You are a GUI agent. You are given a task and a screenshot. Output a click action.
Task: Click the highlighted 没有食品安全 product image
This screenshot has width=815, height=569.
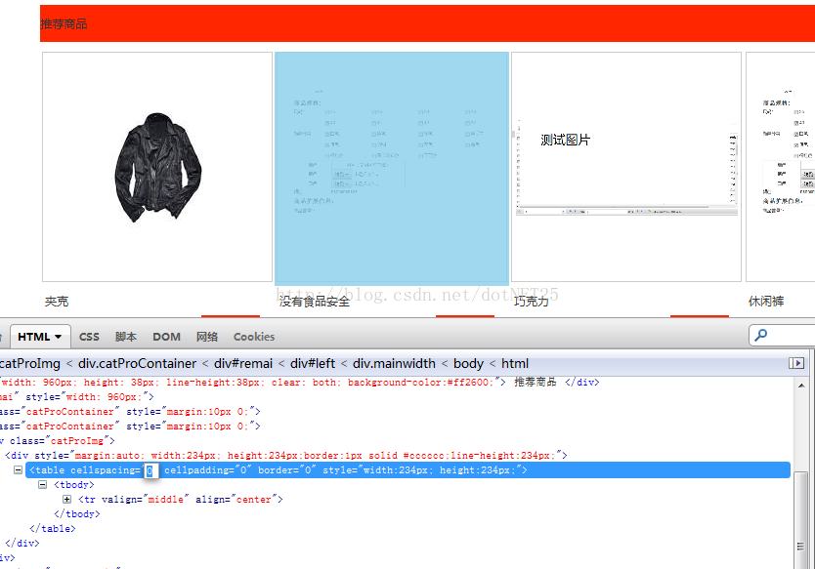(x=392, y=167)
